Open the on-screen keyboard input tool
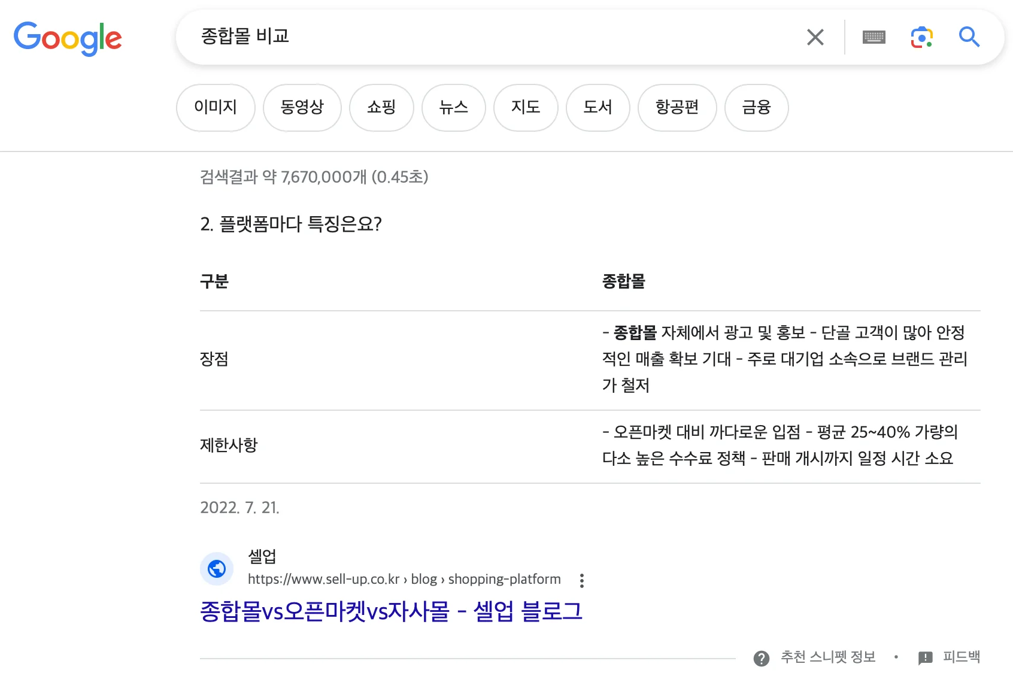 (x=874, y=37)
